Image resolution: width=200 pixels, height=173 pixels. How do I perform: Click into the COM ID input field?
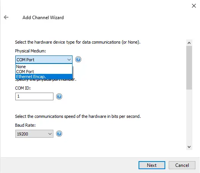pyautogui.click(x=34, y=96)
